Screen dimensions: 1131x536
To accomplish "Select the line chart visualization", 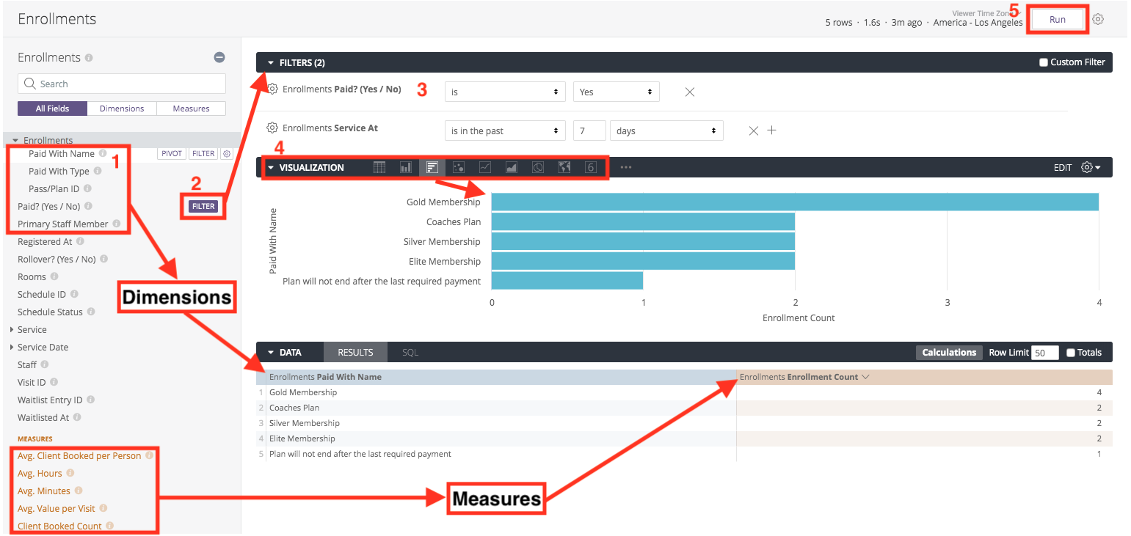I will (x=485, y=167).
